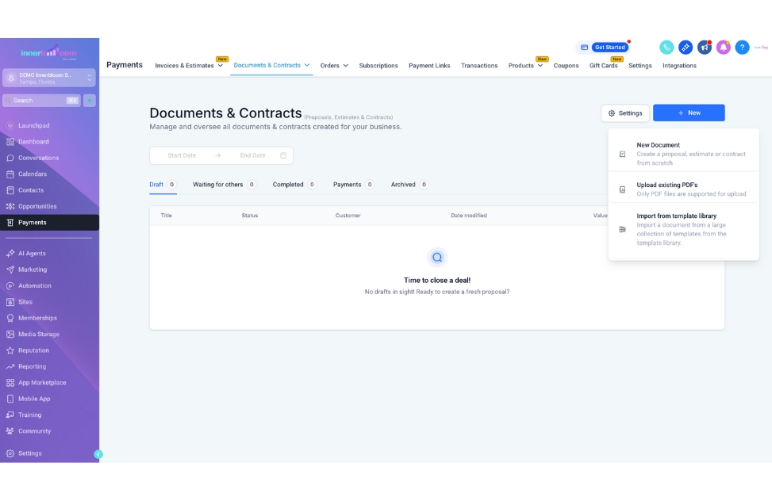Open Gift Cards in top nav
This screenshot has height=501, width=772.
pos(603,66)
